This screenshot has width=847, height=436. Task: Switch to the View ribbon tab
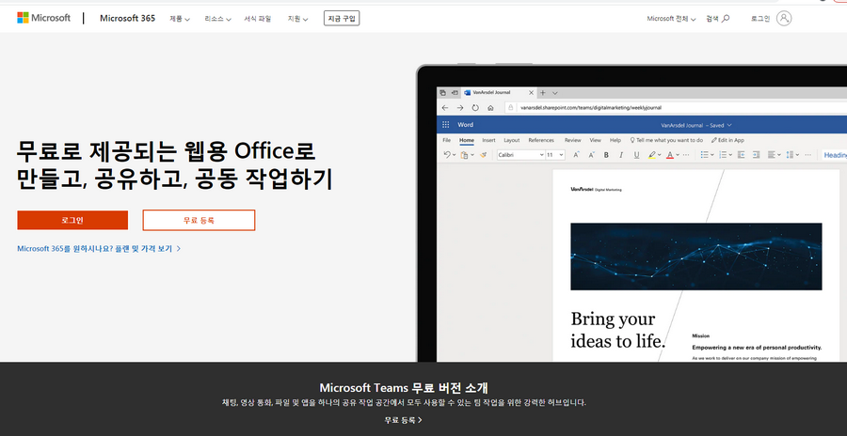coord(596,140)
